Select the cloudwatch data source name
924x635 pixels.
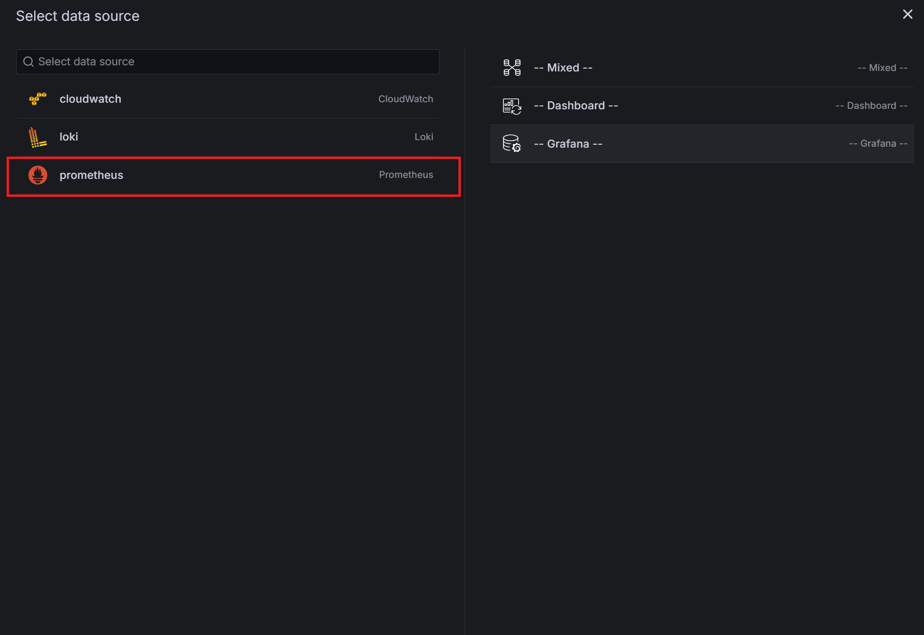pyautogui.click(x=90, y=99)
